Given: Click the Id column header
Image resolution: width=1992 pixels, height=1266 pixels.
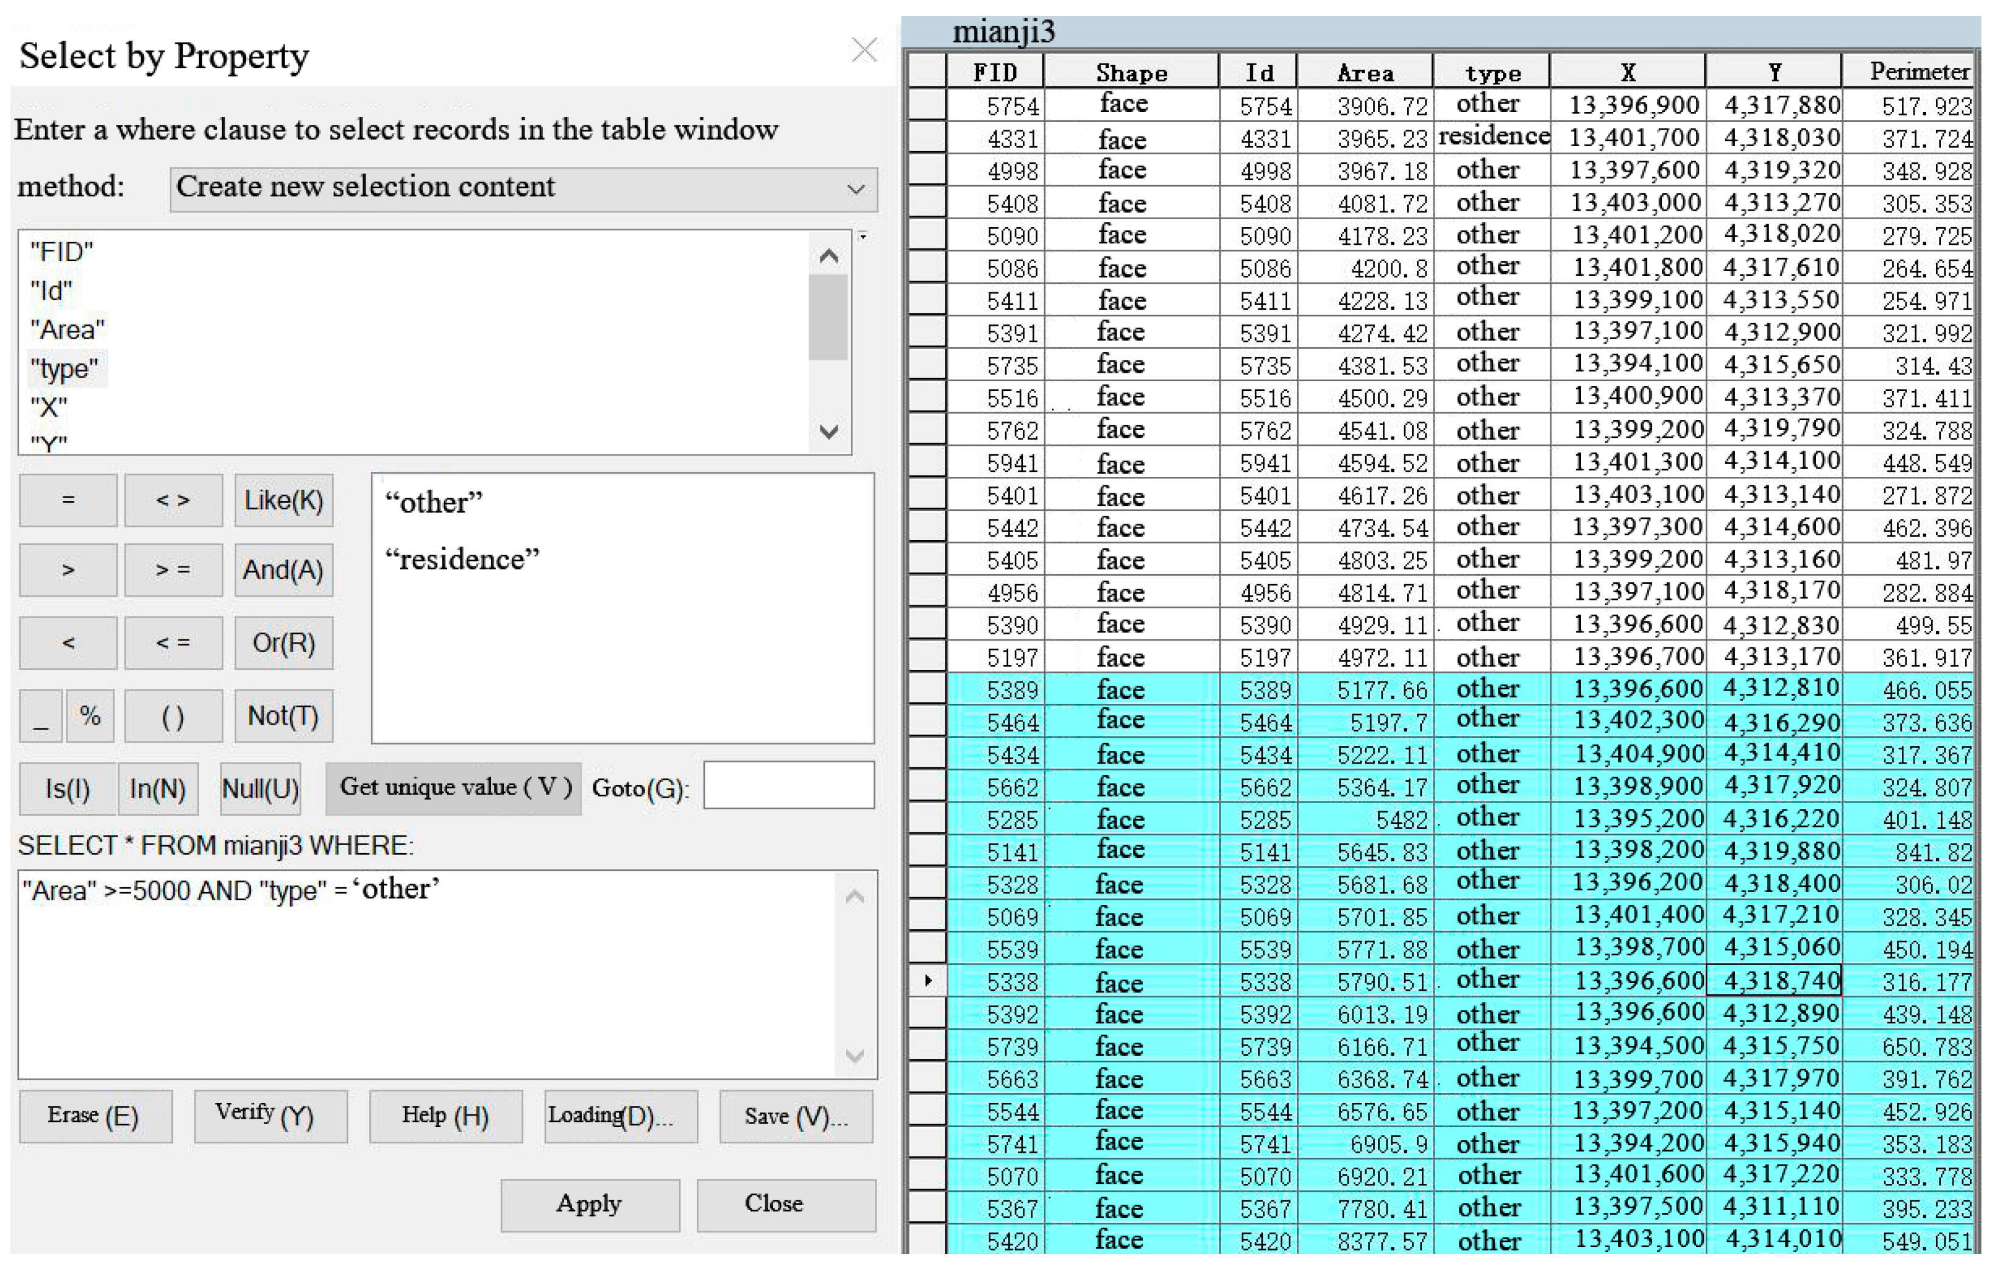Looking at the screenshot, I should (x=1258, y=72).
